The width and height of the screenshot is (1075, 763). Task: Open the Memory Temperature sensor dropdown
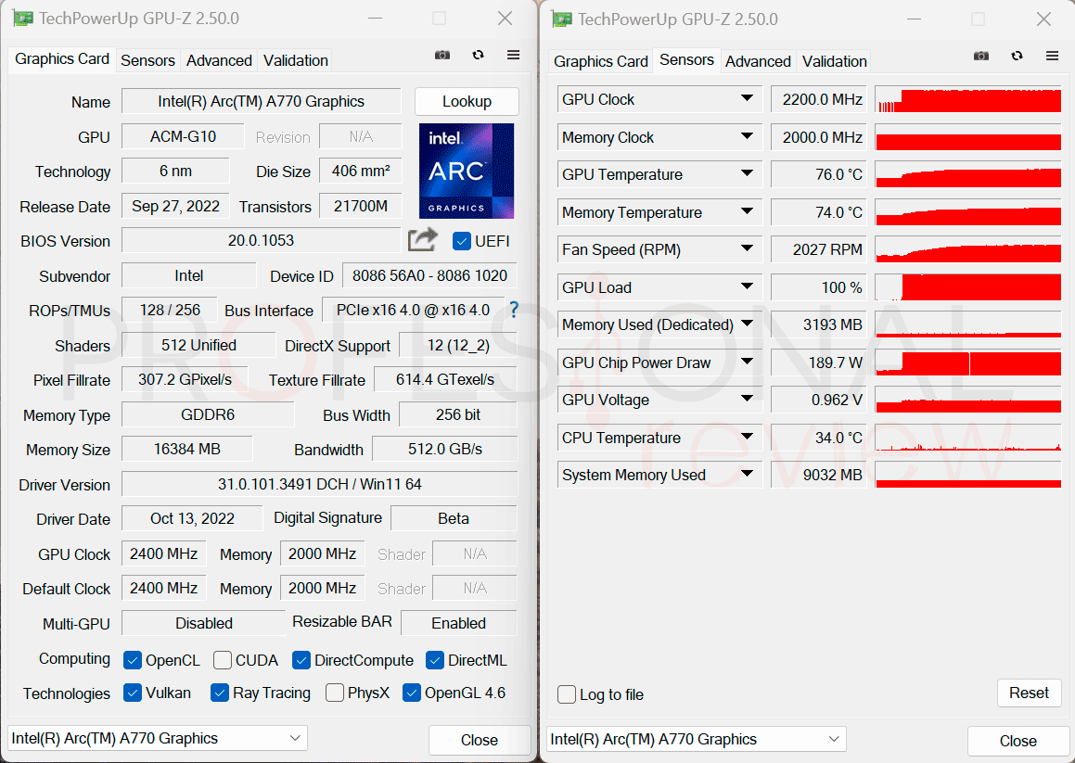click(x=748, y=211)
